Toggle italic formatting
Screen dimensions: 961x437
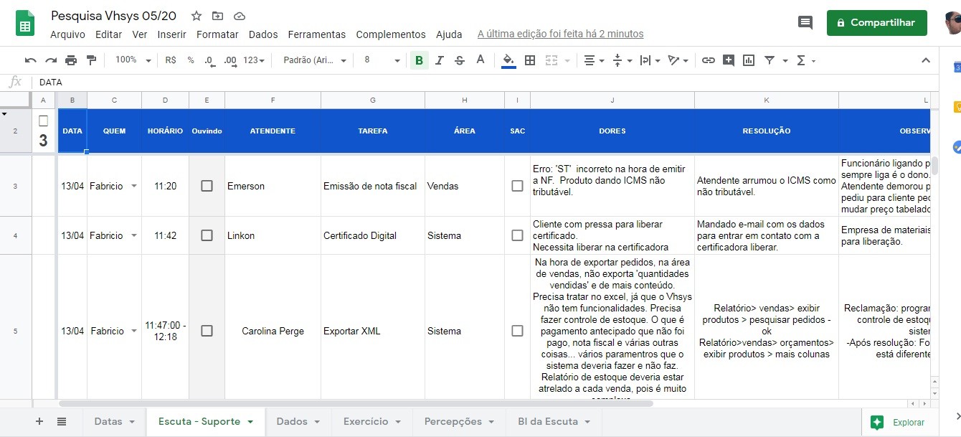tap(440, 60)
